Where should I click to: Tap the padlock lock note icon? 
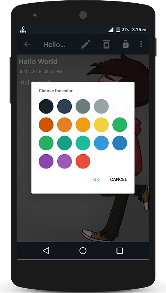pyautogui.click(x=126, y=44)
